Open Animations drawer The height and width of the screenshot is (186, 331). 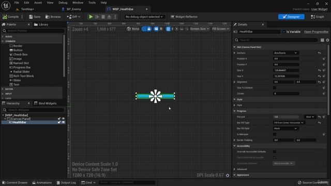pos(42,182)
